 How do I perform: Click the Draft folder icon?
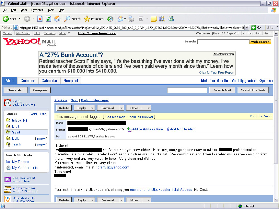[8, 126]
